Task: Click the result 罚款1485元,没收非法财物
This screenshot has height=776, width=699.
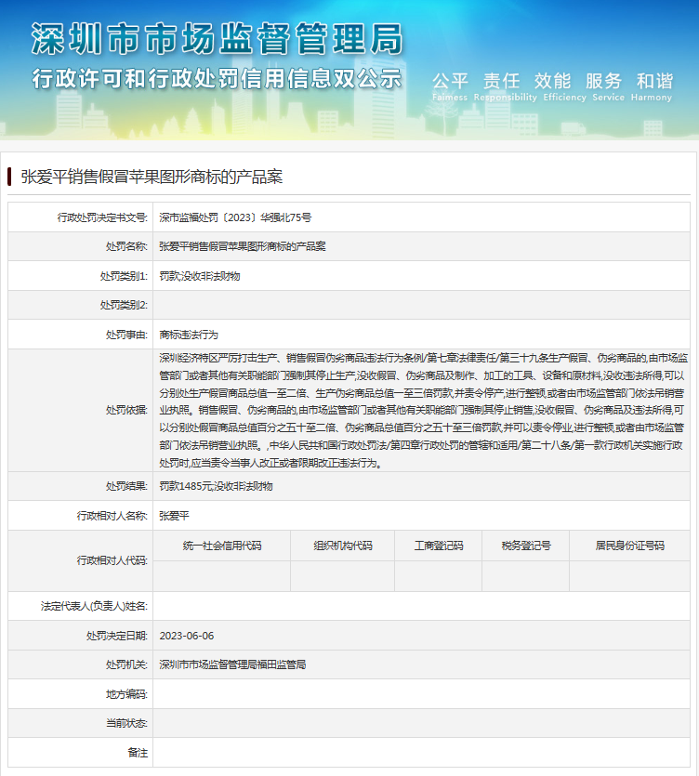Action: point(216,486)
